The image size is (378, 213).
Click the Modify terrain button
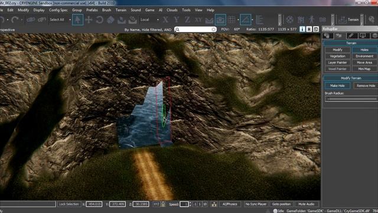337,50
